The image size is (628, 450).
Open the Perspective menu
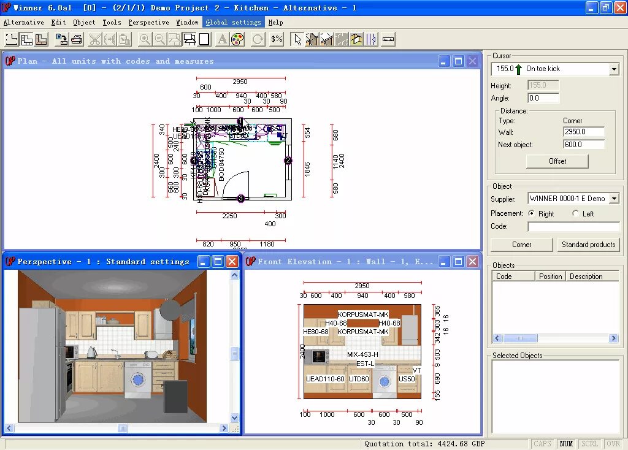coord(148,23)
